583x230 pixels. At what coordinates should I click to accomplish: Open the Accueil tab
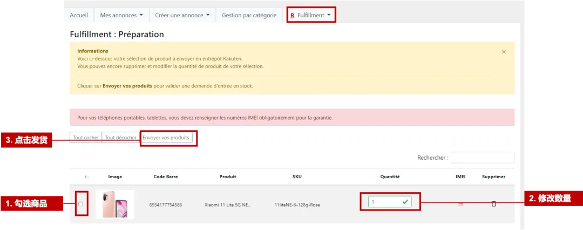(79, 15)
